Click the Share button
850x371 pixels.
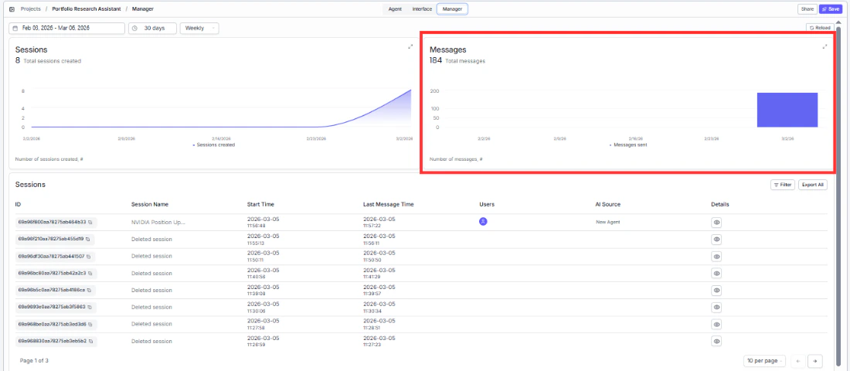point(807,9)
